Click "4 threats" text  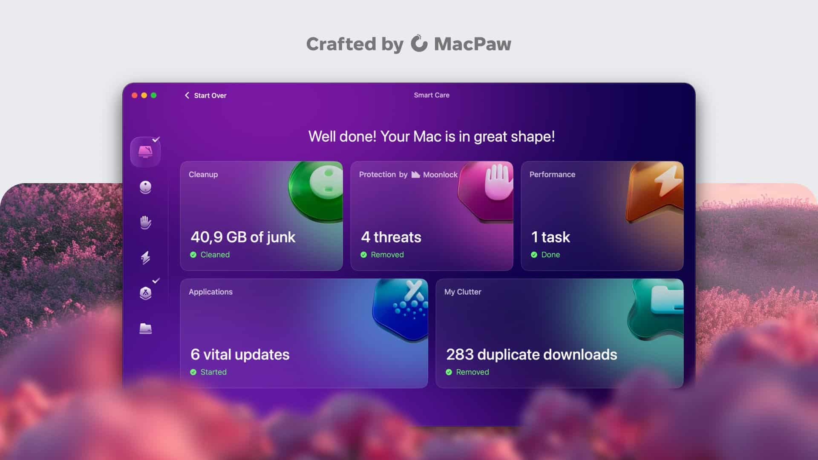tap(391, 237)
